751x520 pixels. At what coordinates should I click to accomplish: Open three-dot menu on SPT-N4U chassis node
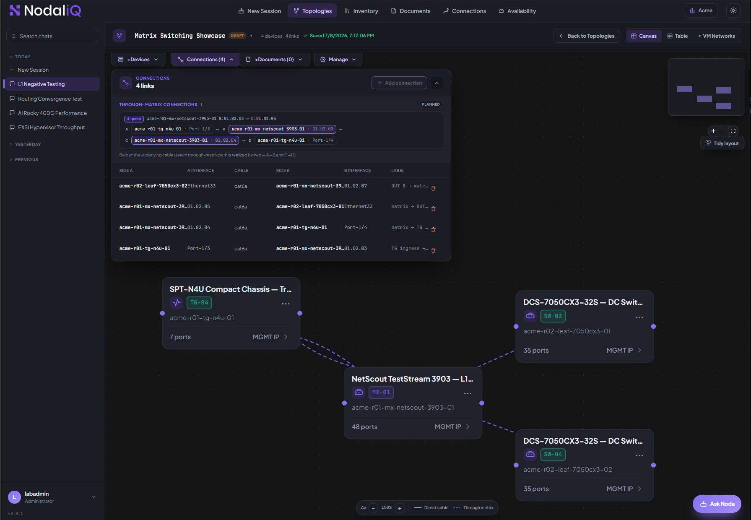click(x=286, y=304)
